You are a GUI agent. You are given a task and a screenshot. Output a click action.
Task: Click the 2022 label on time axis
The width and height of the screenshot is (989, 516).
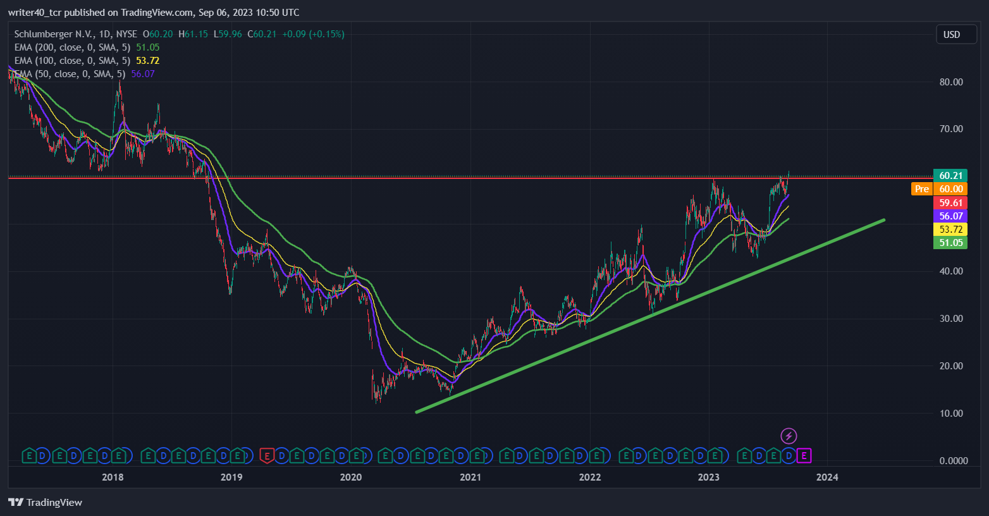[590, 477]
